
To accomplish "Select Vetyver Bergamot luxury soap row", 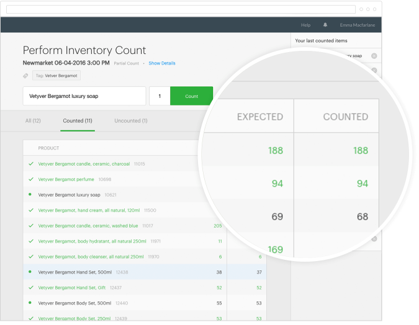I will (69, 195).
